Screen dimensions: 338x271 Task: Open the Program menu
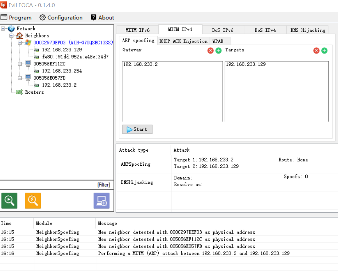[x=16, y=17]
